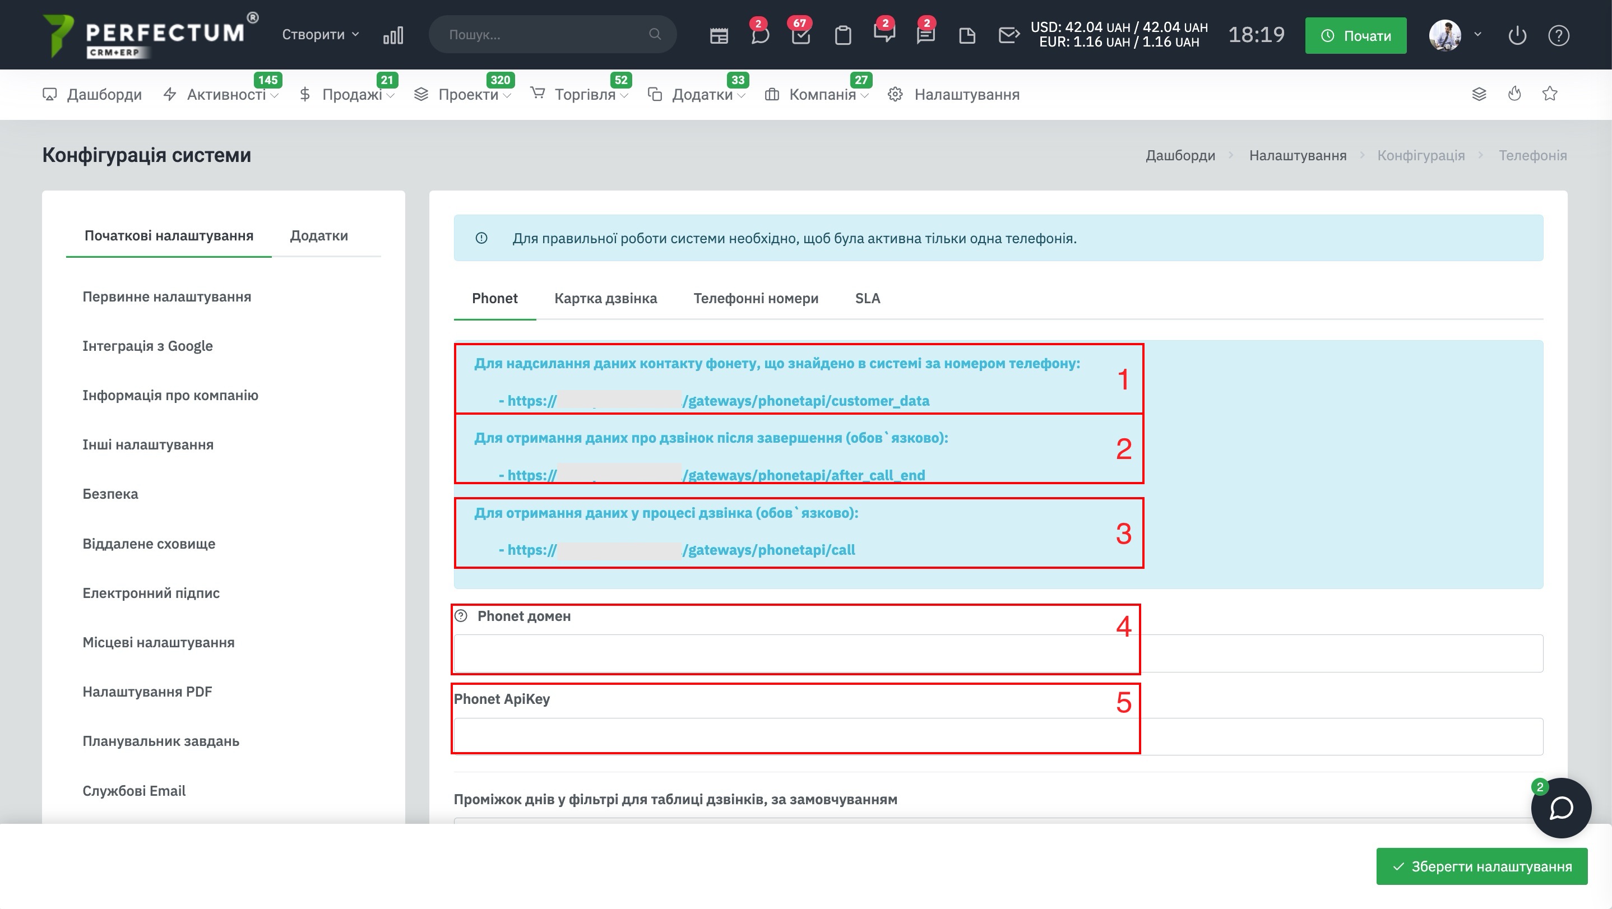Screen dimensions: 1612x909
Task: Click the flame icon in menu bar
Action: [x=1514, y=94]
